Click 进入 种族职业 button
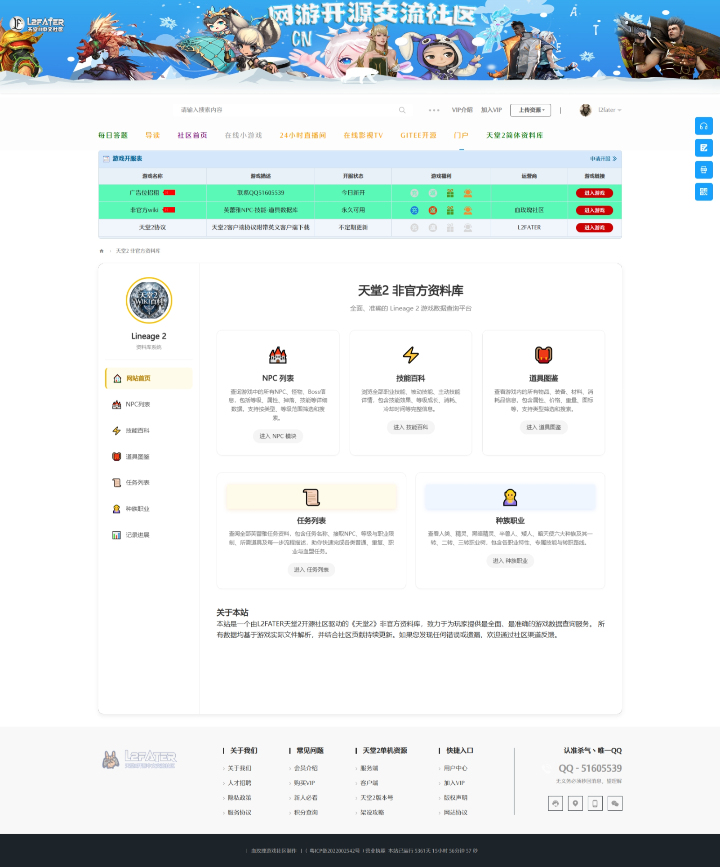This screenshot has height=867, width=720. click(510, 560)
